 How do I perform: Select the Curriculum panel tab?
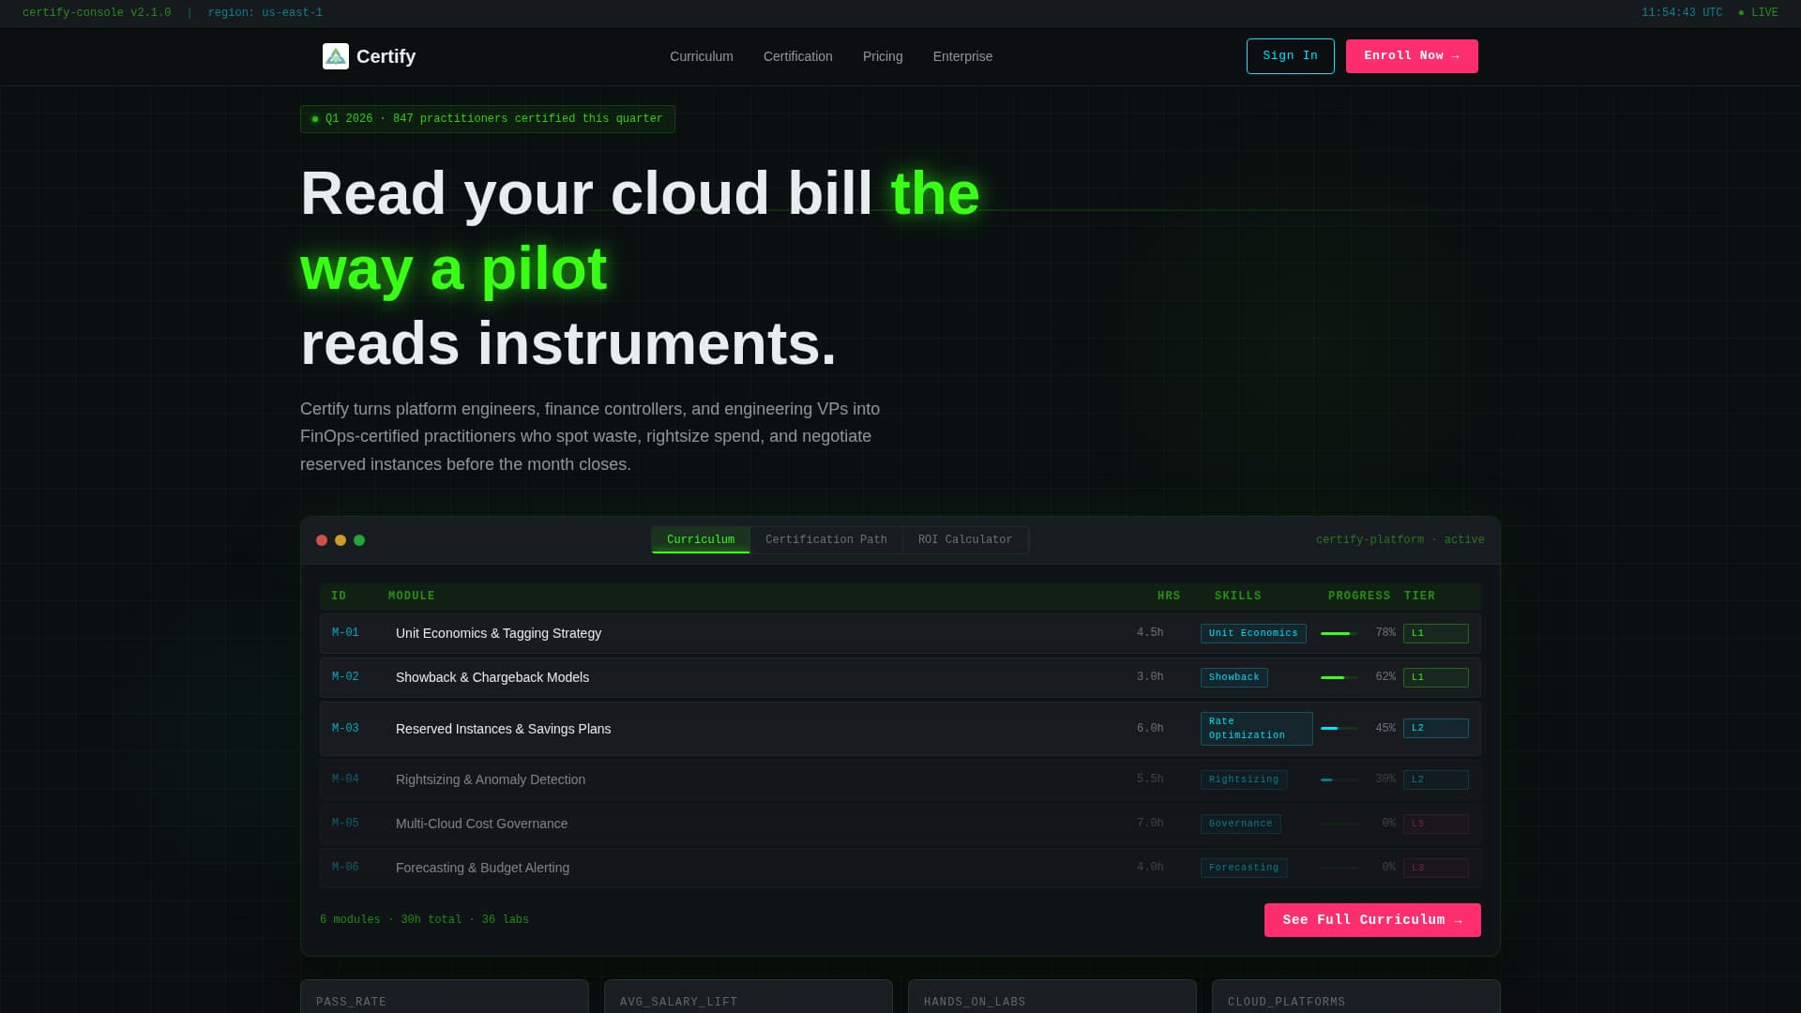point(701,540)
